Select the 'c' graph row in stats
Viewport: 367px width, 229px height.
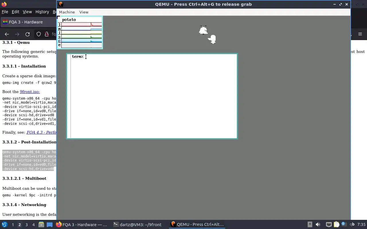click(80, 41)
